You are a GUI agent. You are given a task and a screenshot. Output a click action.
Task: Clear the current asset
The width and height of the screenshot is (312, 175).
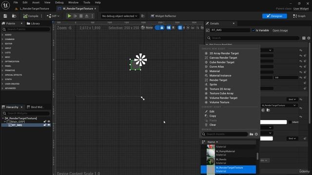[x=213, y=125]
